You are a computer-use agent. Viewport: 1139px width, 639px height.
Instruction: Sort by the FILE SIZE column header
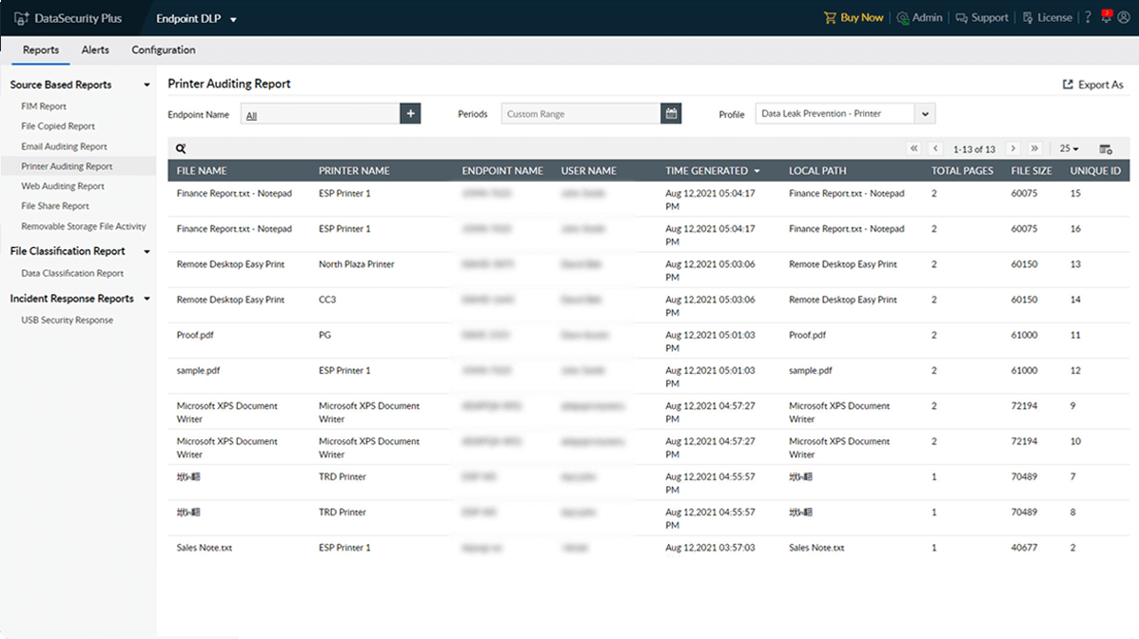tap(1031, 170)
